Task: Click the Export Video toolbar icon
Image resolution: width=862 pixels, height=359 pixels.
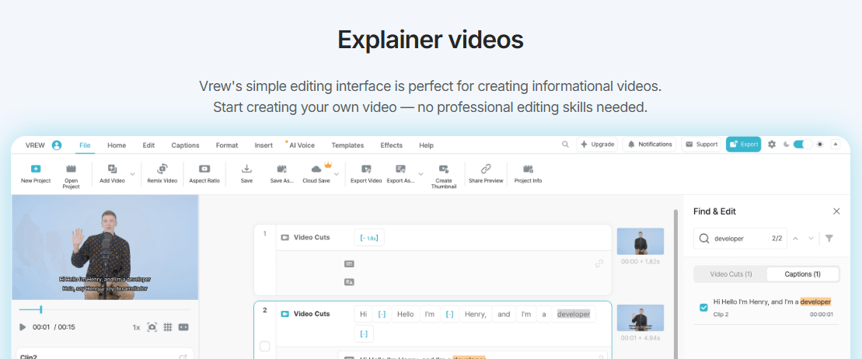Action: coord(366,169)
